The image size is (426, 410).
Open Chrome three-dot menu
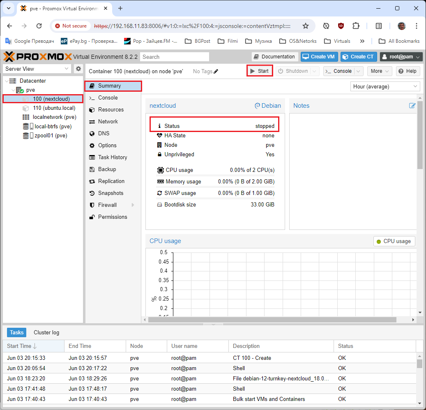417,26
